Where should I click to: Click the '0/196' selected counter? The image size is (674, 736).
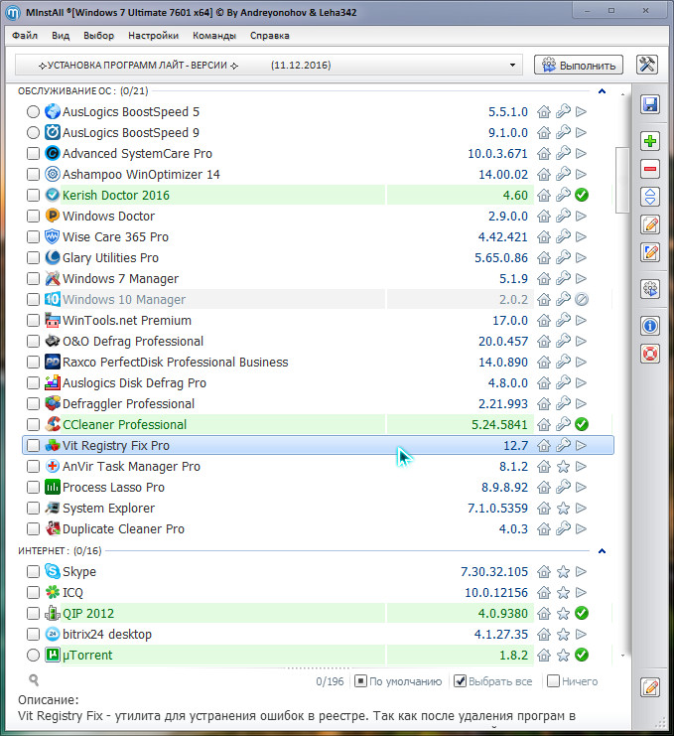pos(330,681)
